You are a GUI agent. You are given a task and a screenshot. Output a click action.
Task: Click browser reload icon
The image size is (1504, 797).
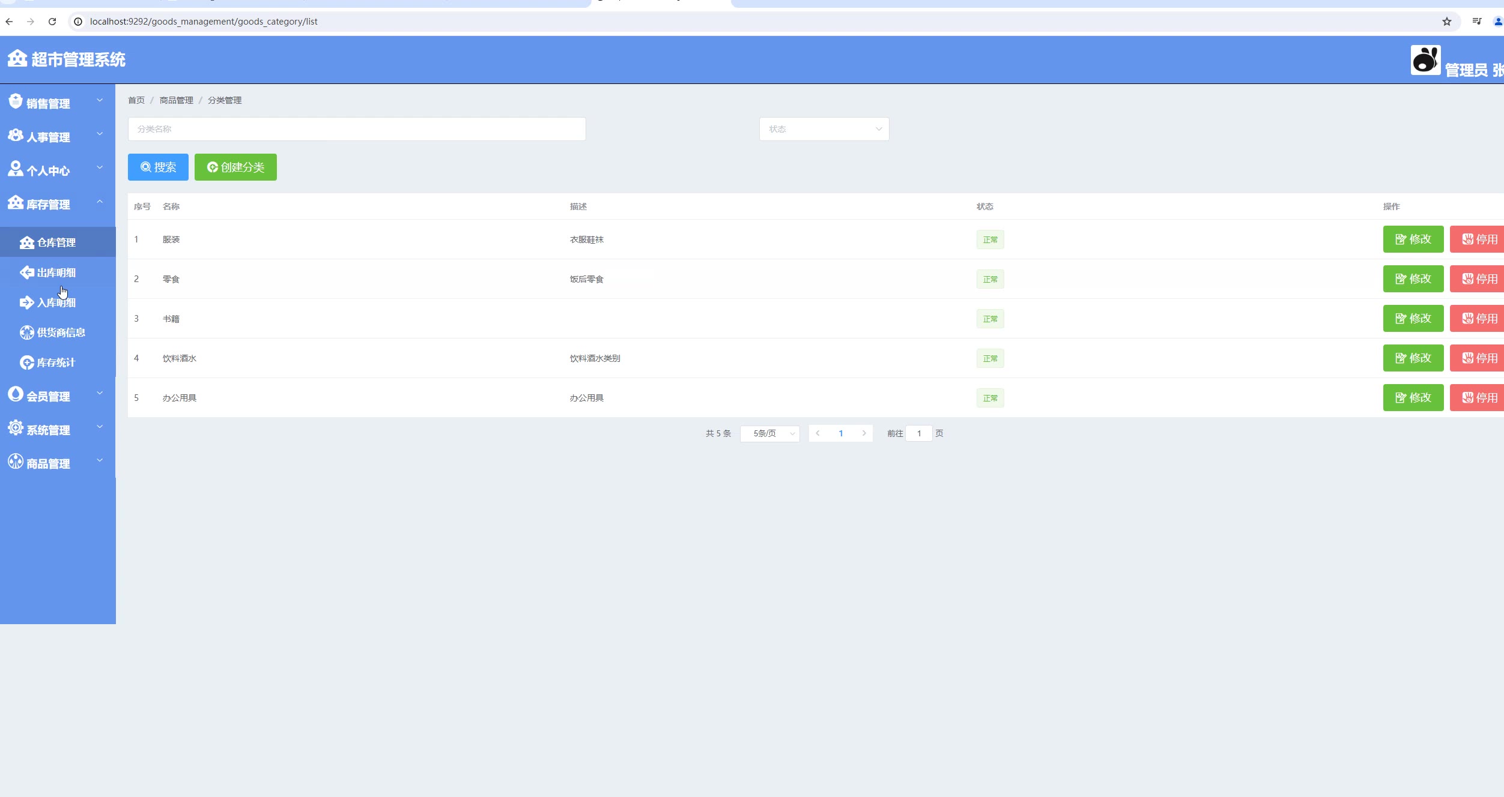(52, 22)
